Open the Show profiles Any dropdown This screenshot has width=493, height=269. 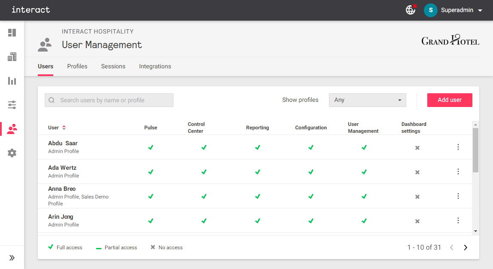[367, 100]
